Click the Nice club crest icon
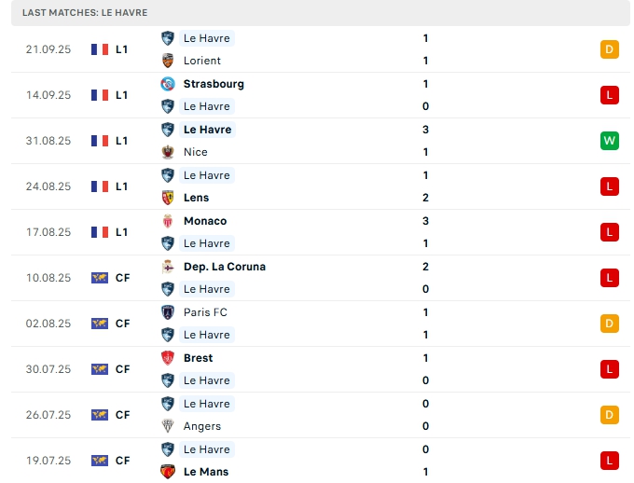 click(168, 152)
